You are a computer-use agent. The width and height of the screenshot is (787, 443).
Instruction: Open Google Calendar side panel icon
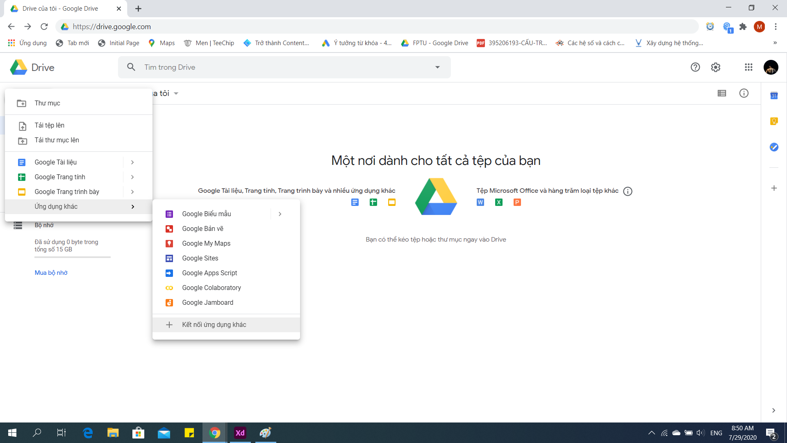(x=774, y=96)
